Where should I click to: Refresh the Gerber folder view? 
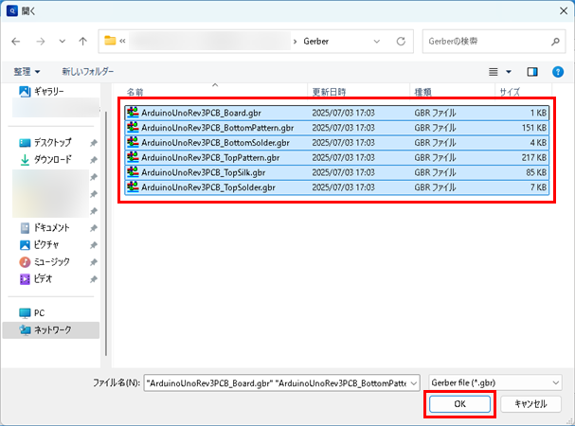coord(401,42)
